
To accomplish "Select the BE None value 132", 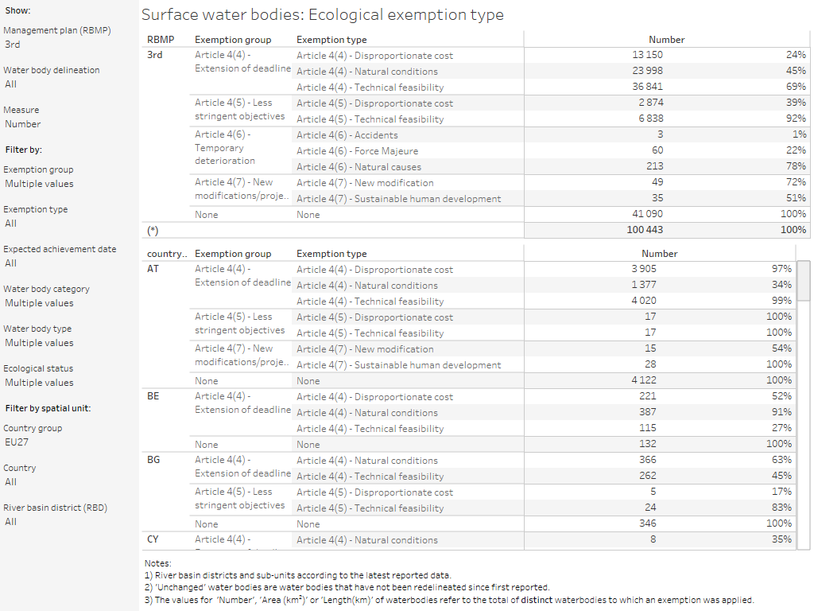I will (x=647, y=444).
